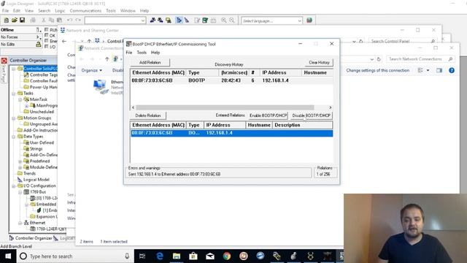Click the edits lock icon beside No Edits
Screen dimensions: 467x263
click(x=39, y=44)
